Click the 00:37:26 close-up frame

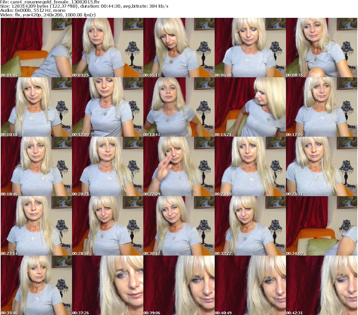pos(108,285)
